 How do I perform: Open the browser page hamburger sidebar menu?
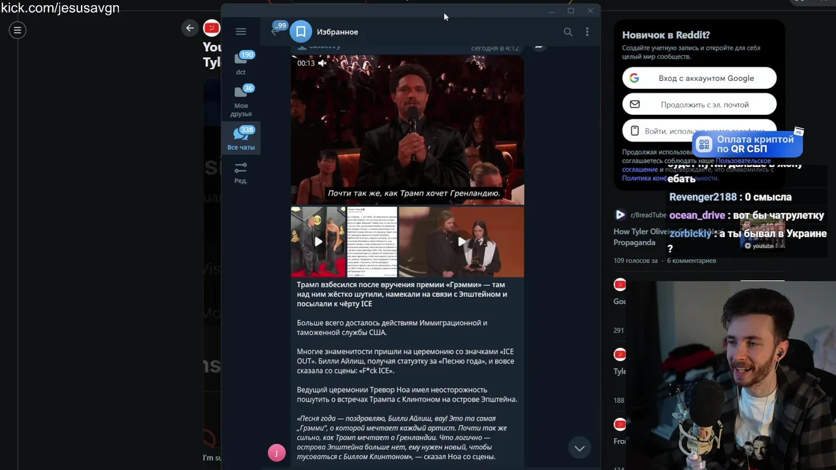click(18, 30)
